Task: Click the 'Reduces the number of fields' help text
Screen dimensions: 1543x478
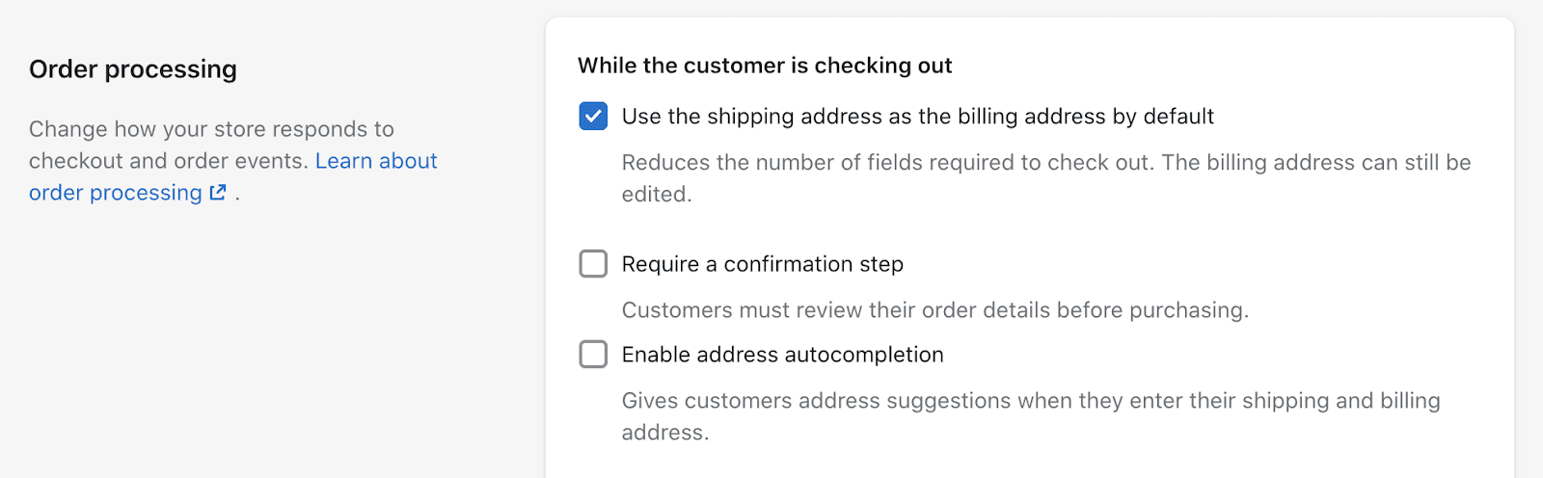Action: [x=1046, y=178]
